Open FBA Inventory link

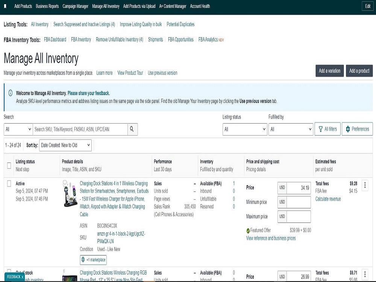click(81, 39)
